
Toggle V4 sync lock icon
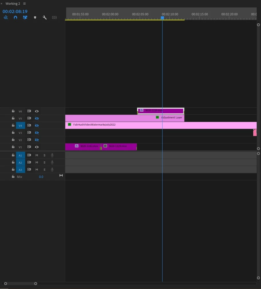29,125
